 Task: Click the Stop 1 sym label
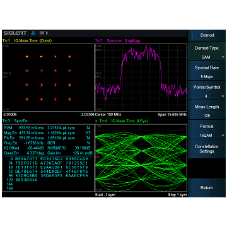pos(177,195)
